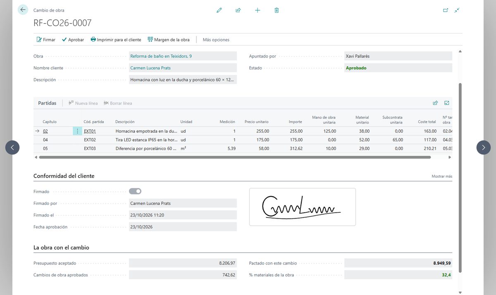
Task: Maximize the Partidas grid icon
Action: pyautogui.click(x=447, y=103)
